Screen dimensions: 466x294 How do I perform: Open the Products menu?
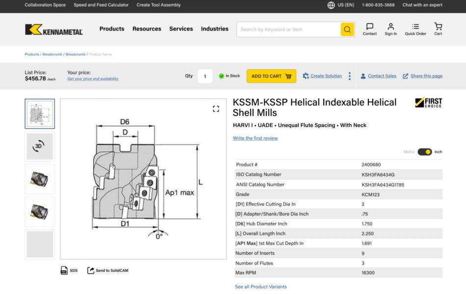coord(112,29)
